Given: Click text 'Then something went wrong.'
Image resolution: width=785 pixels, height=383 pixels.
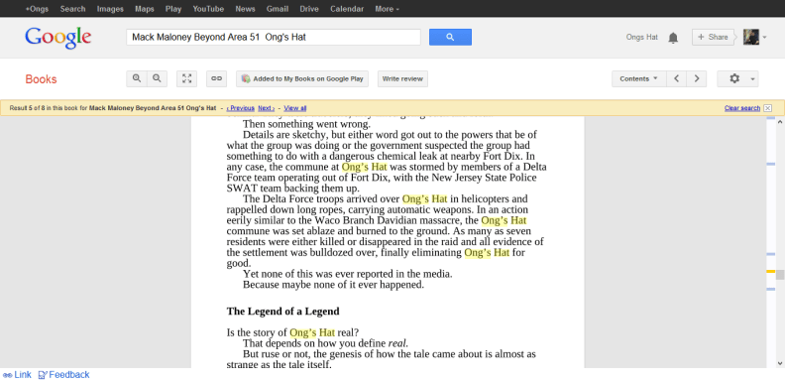Looking at the screenshot, I should pos(306,124).
